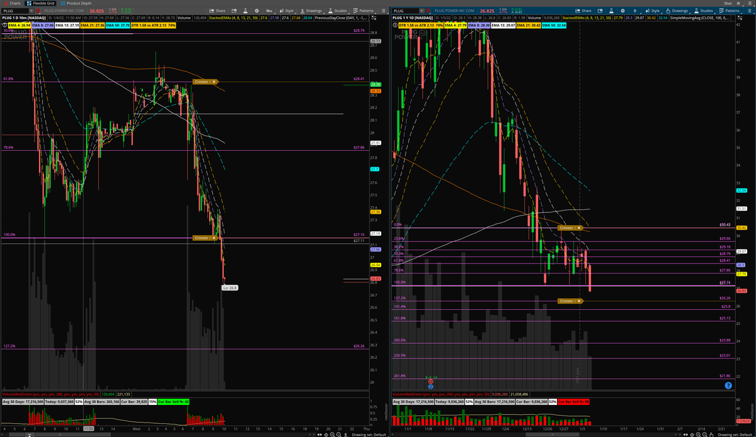Open the Drawing set: Default selector, 10m chart
The image size is (756, 437).
368,434
